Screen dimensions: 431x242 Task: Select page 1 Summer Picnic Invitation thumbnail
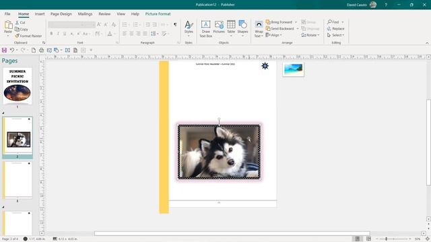tap(18, 86)
